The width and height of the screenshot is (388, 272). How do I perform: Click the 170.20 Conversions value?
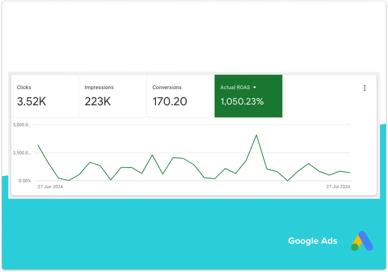pos(170,101)
